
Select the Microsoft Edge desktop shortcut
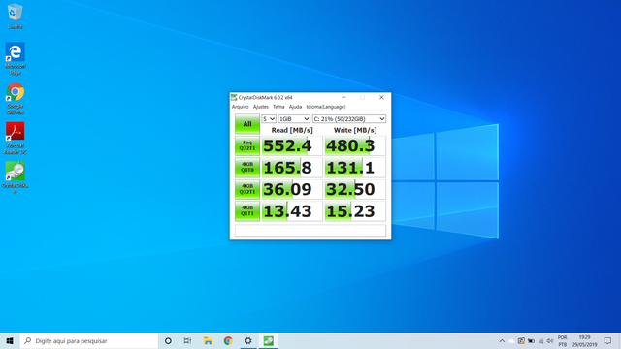(16, 58)
